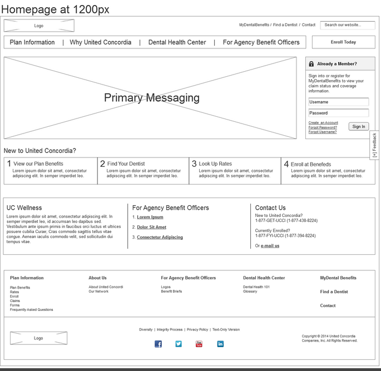Click the footer Logo placeholder
This screenshot has height=371, width=381.
(38, 338)
